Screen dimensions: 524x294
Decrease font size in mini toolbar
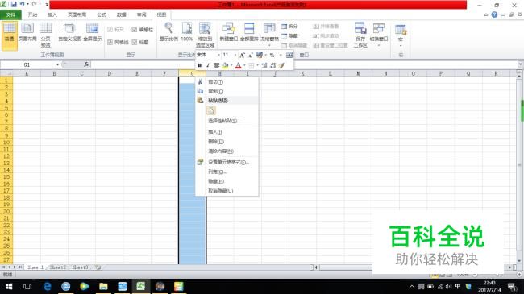(x=251, y=55)
